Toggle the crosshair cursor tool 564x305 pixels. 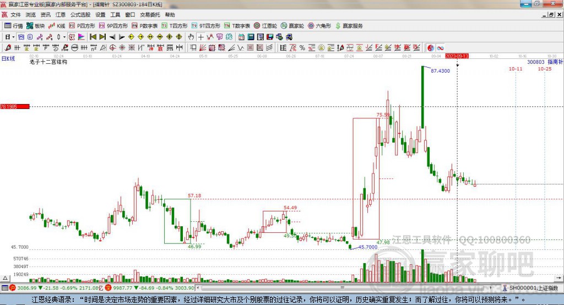coord(200,37)
